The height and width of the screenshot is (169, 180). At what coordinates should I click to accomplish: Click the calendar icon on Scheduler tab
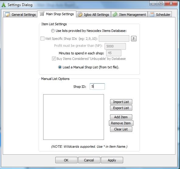(152, 15)
